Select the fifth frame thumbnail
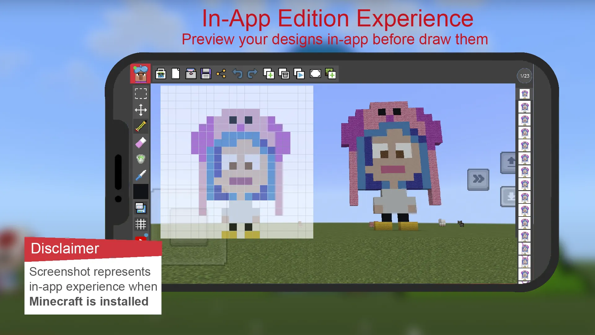The height and width of the screenshot is (335, 595). click(x=525, y=146)
